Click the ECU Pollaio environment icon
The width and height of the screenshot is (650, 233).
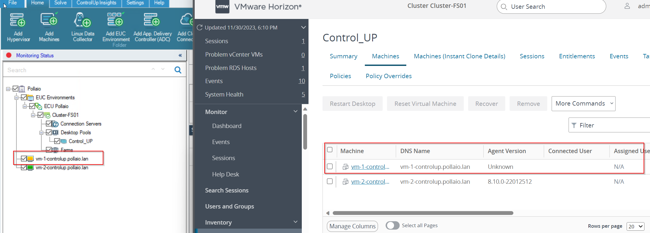39,106
